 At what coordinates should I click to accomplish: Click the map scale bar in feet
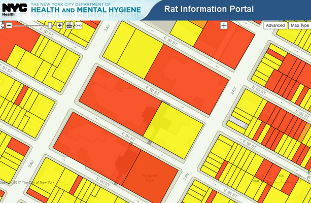click(281, 179)
